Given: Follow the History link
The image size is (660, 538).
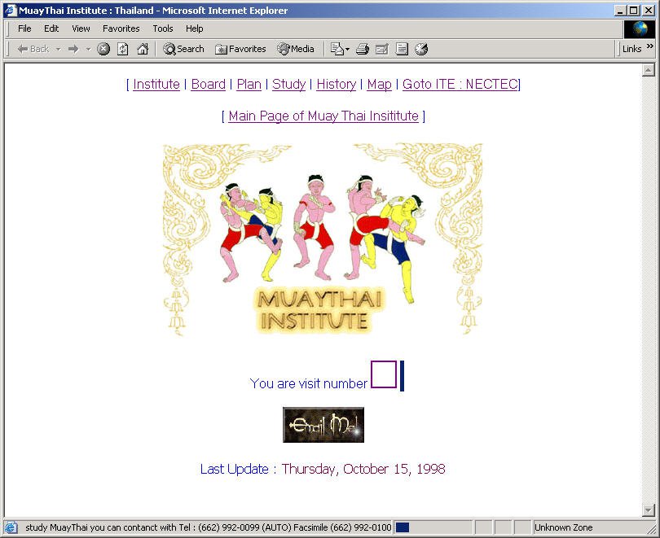Looking at the screenshot, I should pos(336,85).
